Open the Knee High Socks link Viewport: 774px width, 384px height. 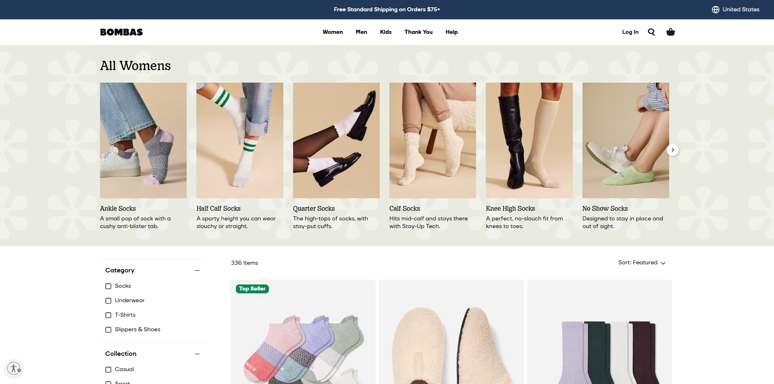(x=510, y=208)
